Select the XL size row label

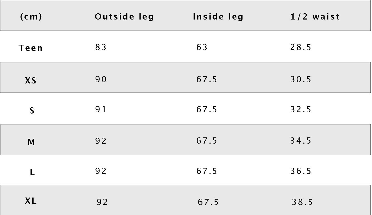(31, 201)
